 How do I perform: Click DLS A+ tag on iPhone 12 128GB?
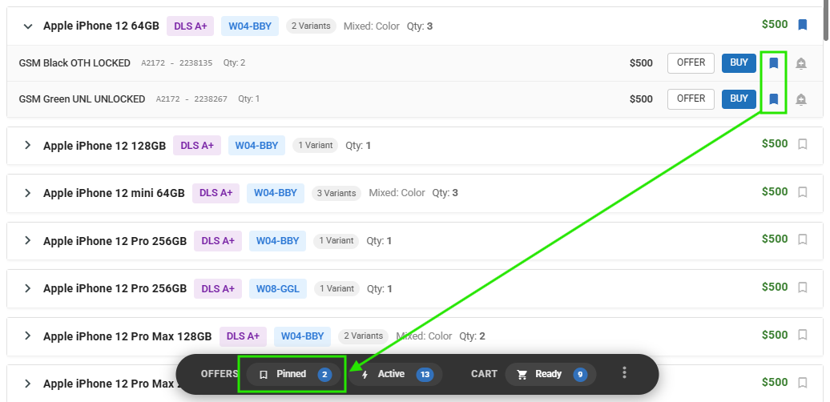(x=197, y=146)
